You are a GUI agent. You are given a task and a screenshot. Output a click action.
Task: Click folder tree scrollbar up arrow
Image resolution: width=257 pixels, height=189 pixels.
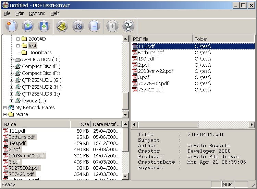[x=125, y=39]
